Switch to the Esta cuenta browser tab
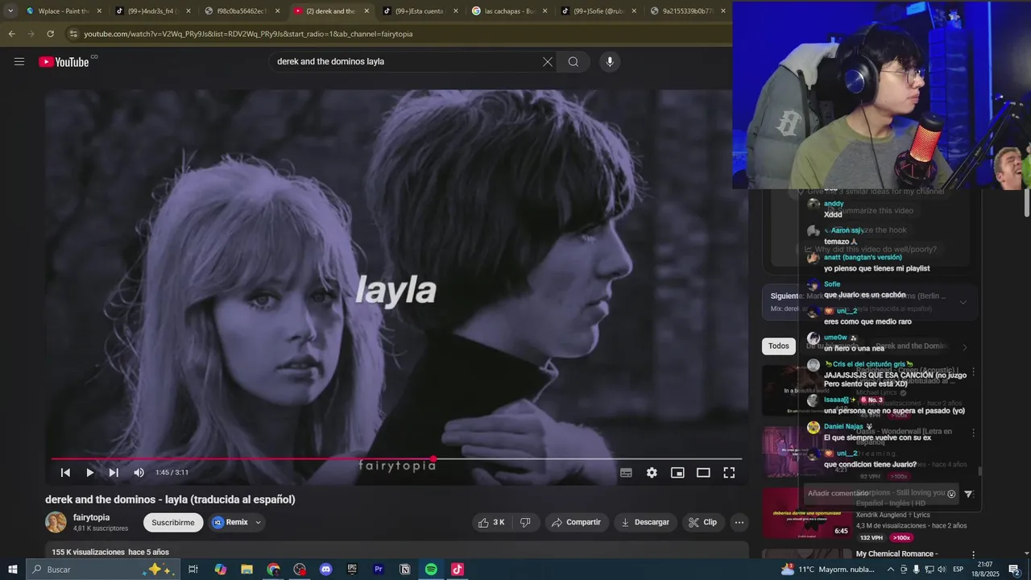1031x580 pixels. [420, 11]
